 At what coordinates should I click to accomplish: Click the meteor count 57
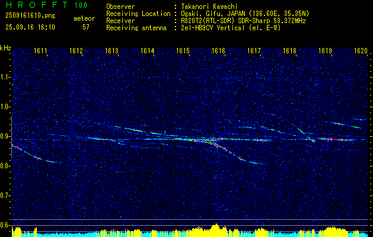(x=85, y=27)
